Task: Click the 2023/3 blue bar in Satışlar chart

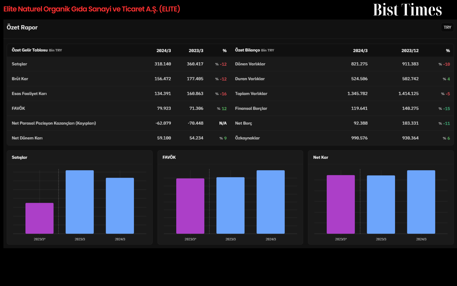Action: [80, 202]
